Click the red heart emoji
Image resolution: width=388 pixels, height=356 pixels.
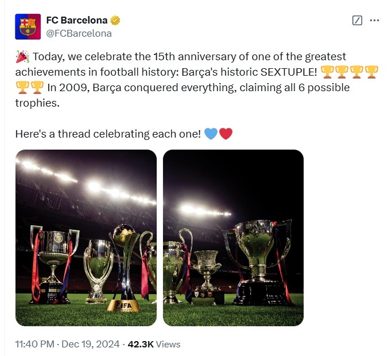point(226,134)
